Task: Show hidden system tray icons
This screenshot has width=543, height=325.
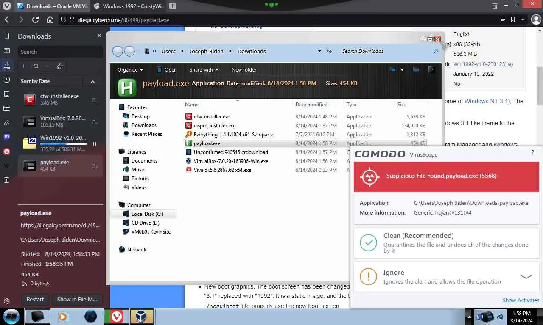Action: (469, 316)
